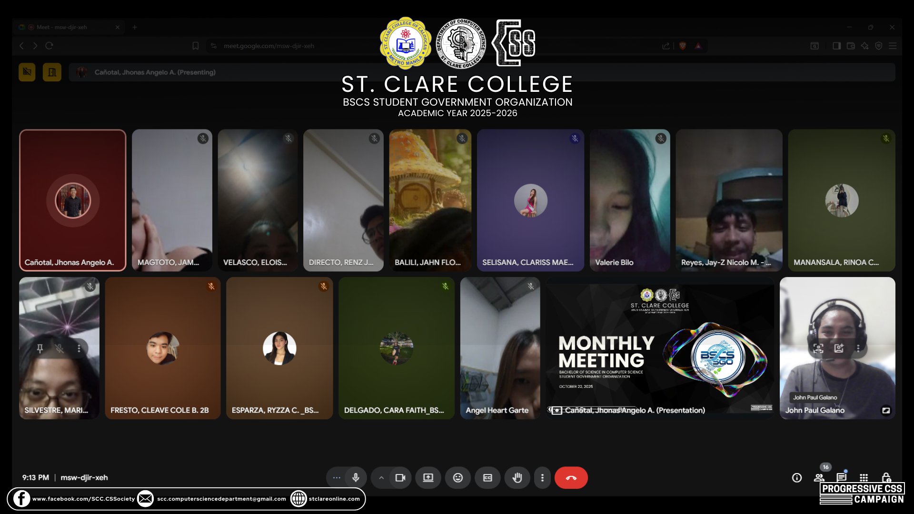Click the msw-djir-xeh meeting code text
This screenshot has width=914, height=514.
pos(84,477)
